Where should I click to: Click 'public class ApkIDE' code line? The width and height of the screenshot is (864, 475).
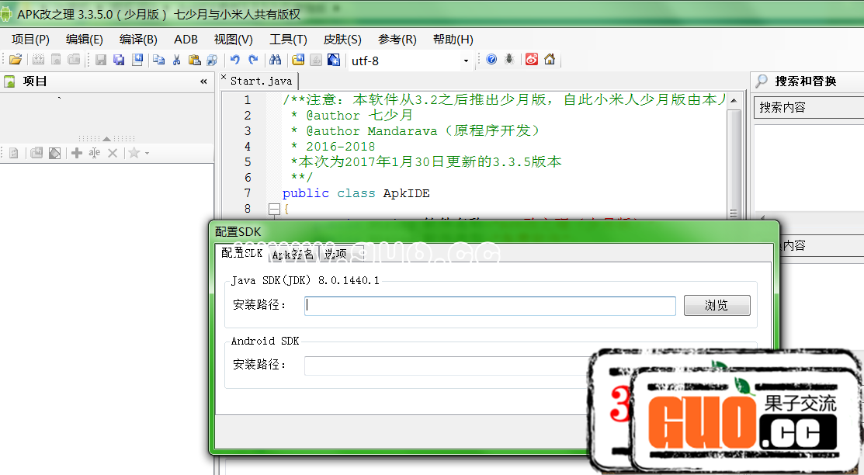(x=356, y=193)
